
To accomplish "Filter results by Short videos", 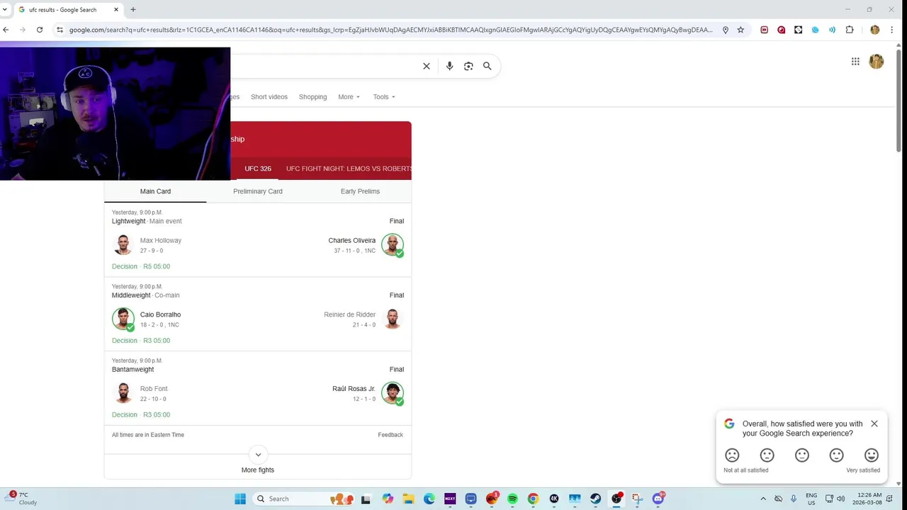I will pyautogui.click(x=269, y=97).
